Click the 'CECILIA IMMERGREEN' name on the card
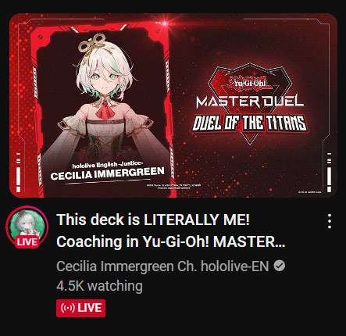The image size is (346, 336). tap(107, 173)
